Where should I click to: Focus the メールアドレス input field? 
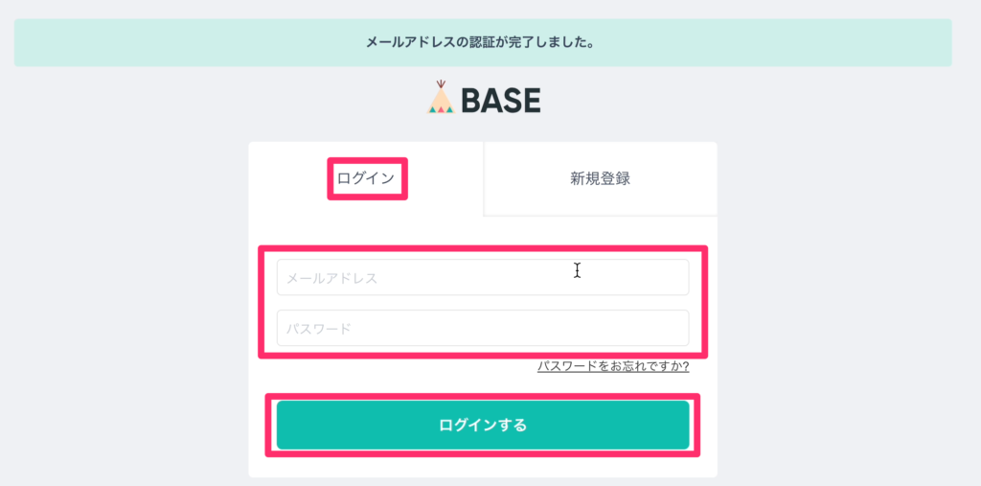(482, 278)
